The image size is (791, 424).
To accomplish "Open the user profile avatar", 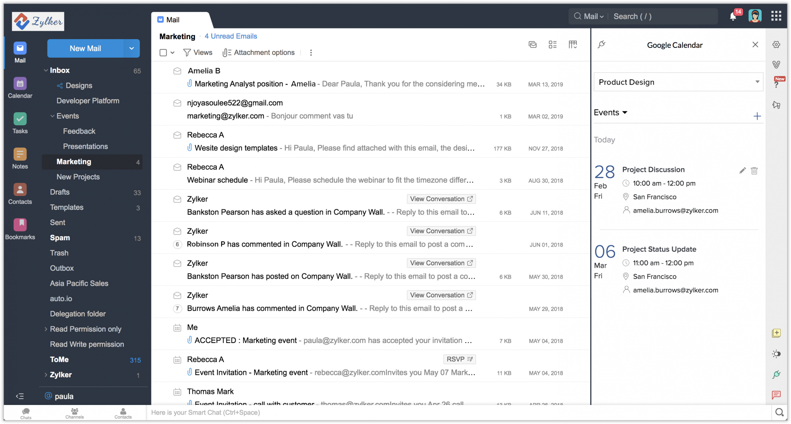I will pos(755,16).
